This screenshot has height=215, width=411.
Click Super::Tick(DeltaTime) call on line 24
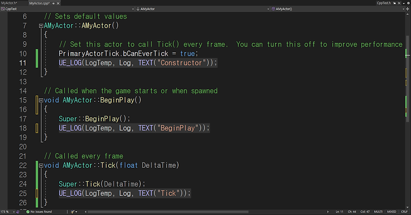coord(102,184)
